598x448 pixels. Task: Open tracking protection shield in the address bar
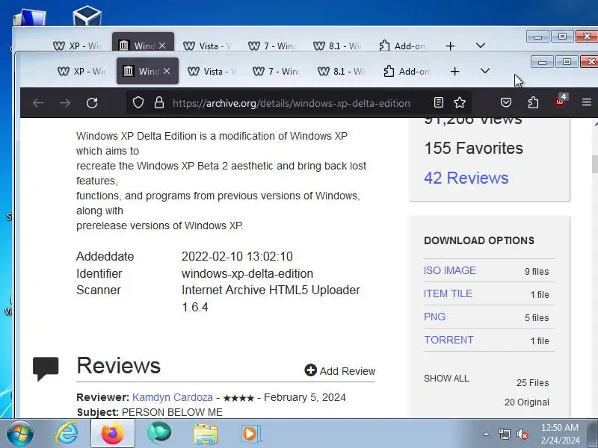pyautogui.click(x=138, y=102)
